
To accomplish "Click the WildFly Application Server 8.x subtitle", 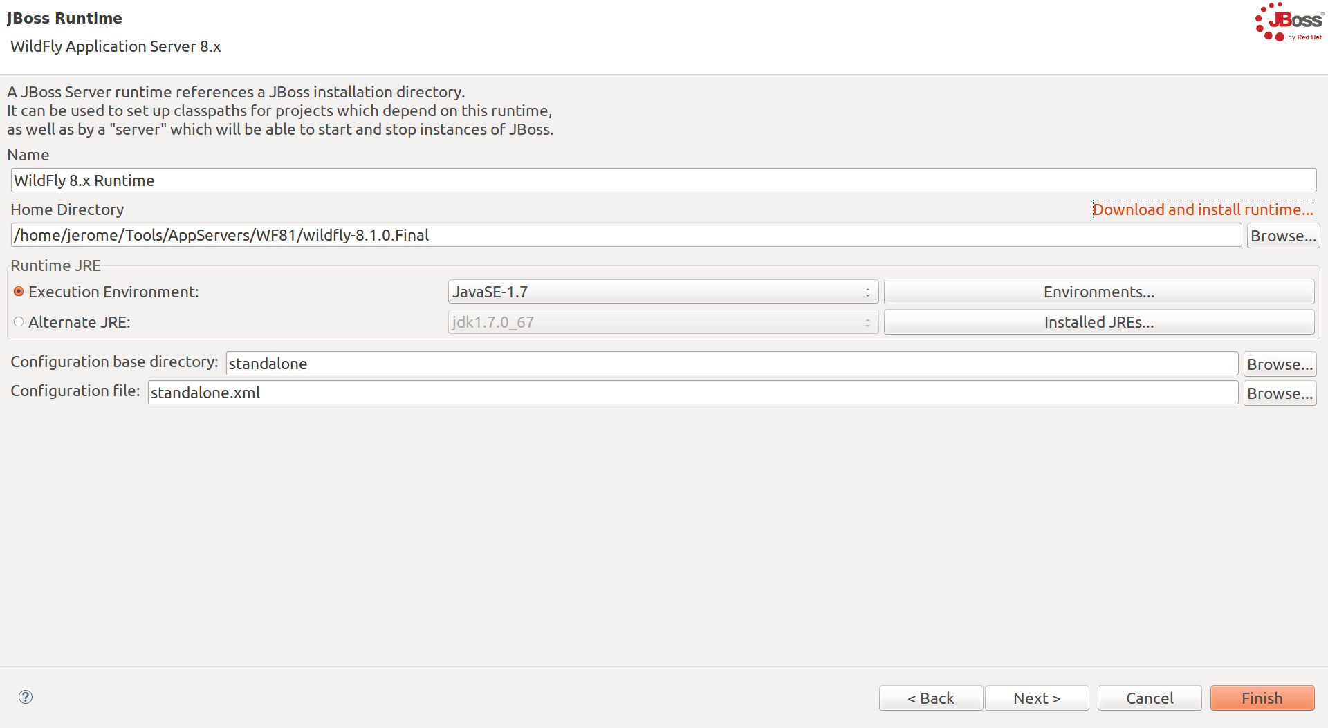I will pyautogui.click(x=116, y=46).
